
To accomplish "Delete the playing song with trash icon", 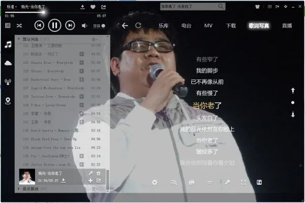I will click(x=99, y=173).
